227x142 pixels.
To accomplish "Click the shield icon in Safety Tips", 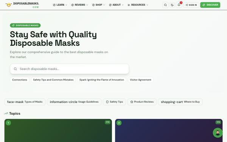I will coord(107,102).
